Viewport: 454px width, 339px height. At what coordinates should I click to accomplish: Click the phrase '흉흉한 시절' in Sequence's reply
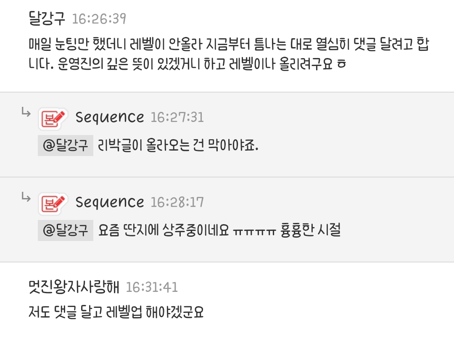coord(310,231)
